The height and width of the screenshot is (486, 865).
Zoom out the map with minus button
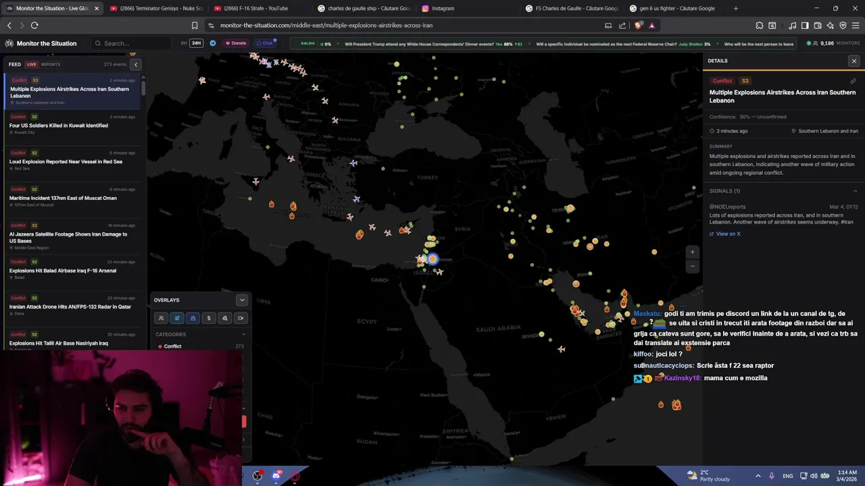click(x=692, y=266)
